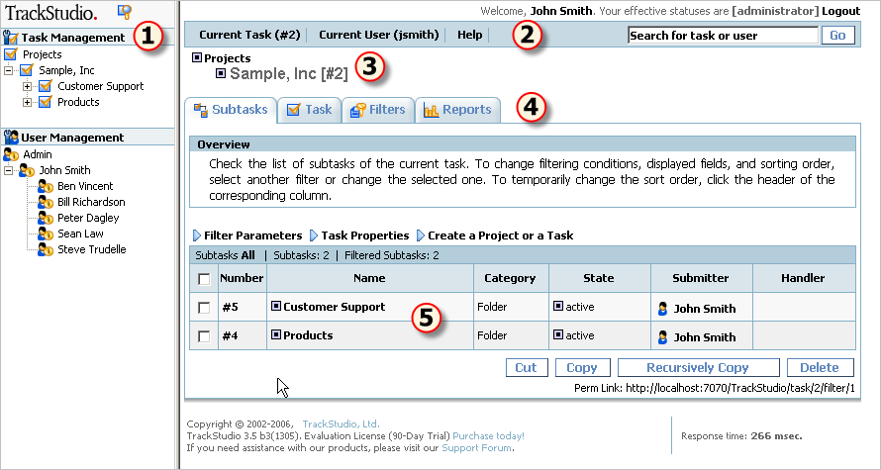Open the Help menu
The height and width of the screenshot is (470, 881).
[470, 35]
